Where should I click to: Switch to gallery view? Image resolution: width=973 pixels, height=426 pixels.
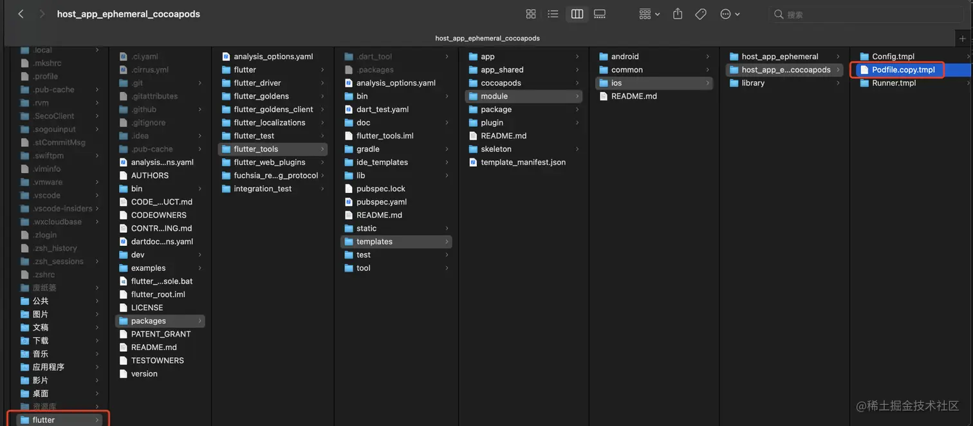pyautogui.click(x=600, y=14)
